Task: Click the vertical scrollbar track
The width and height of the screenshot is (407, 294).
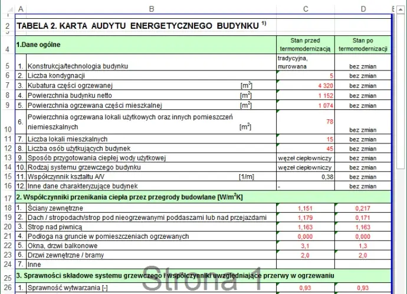Action: [x=401, y=220]
